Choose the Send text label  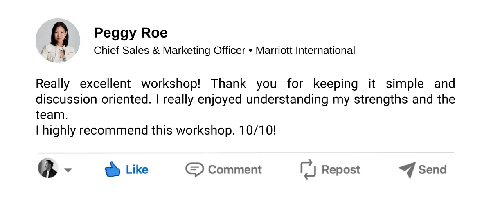(x=432, y=169)
